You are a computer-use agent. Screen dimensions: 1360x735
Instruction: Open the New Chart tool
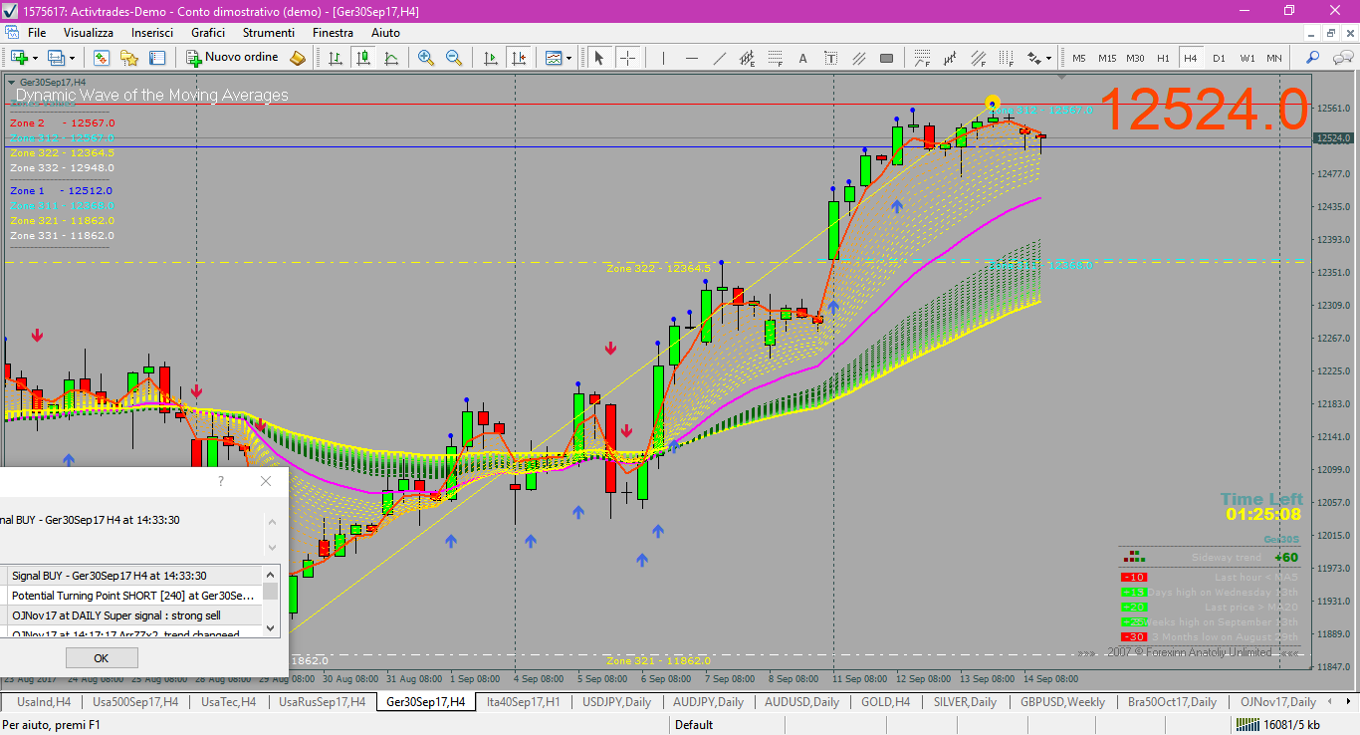(x=19, y=58)
